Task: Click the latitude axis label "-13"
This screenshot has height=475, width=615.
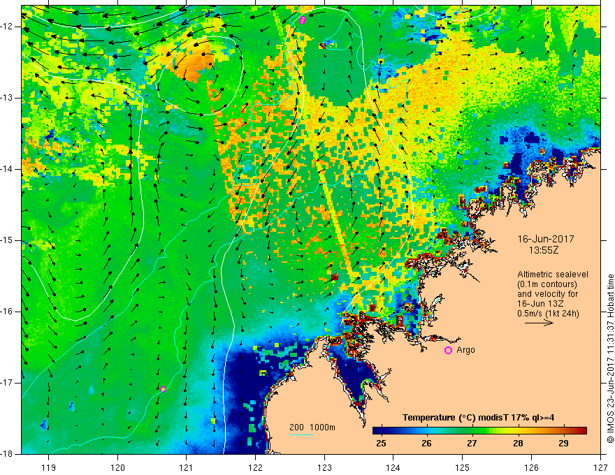Action: pyautogui.click(x=8, y=98)
